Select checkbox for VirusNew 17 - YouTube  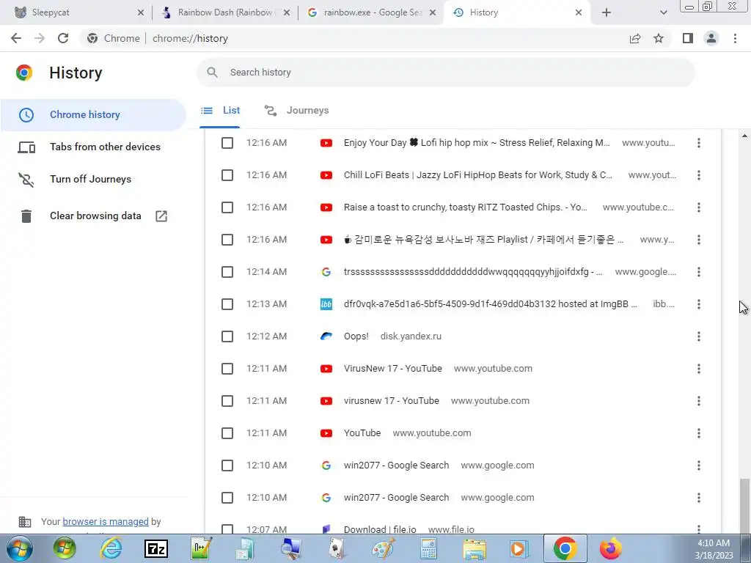pos(227,369)
